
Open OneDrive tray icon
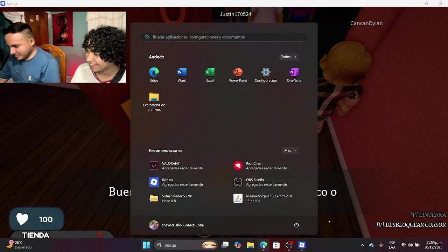click(x=372, y=245)
